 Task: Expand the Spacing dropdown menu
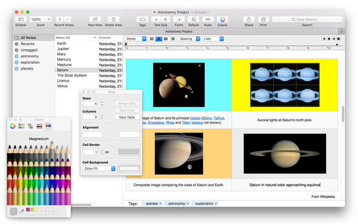pos(189,39)
